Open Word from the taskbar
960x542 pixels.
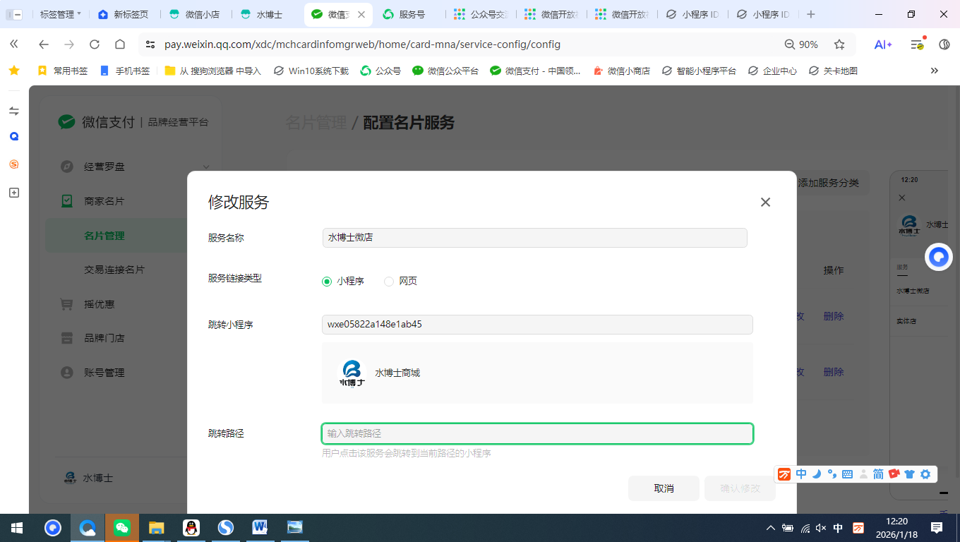260,528
